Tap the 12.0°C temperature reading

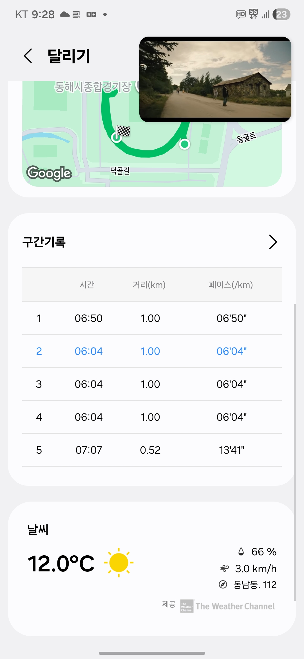[x=61, y=564]
